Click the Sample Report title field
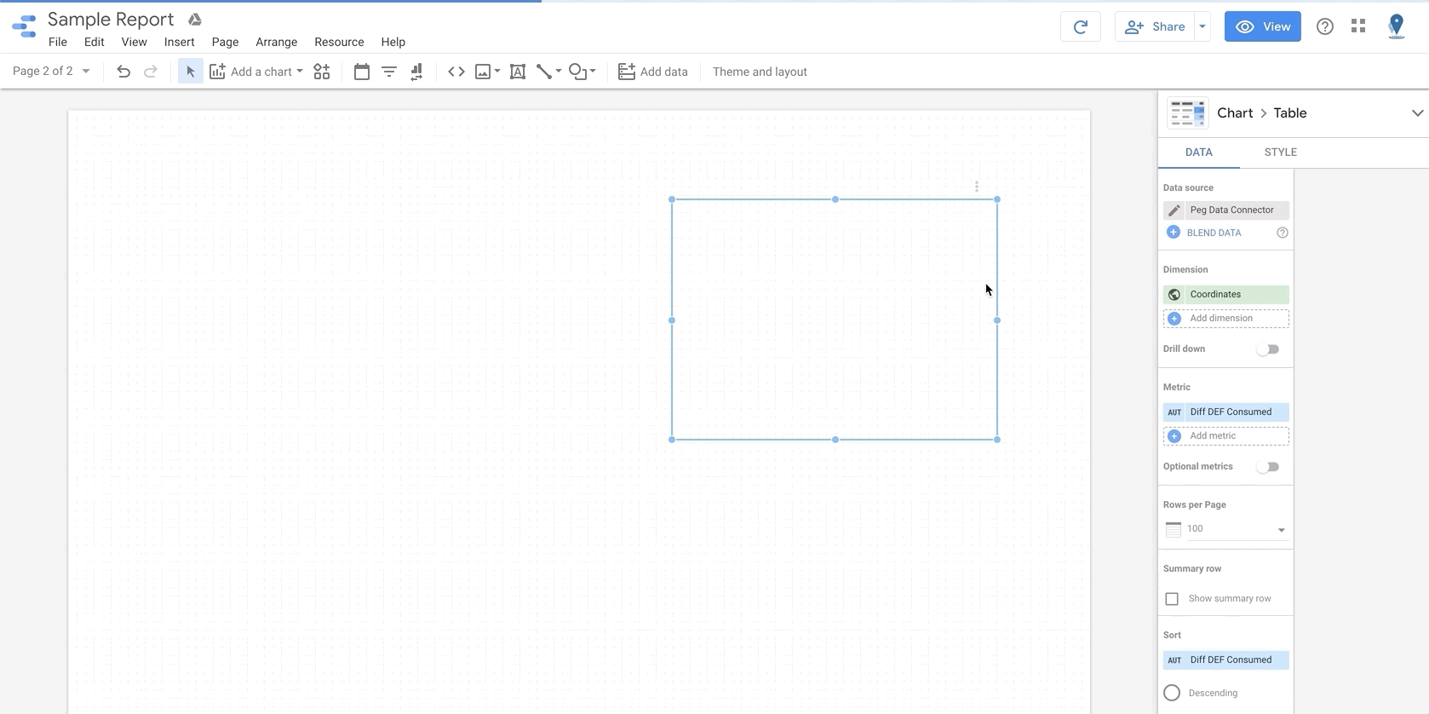 (x=111, y=20)
